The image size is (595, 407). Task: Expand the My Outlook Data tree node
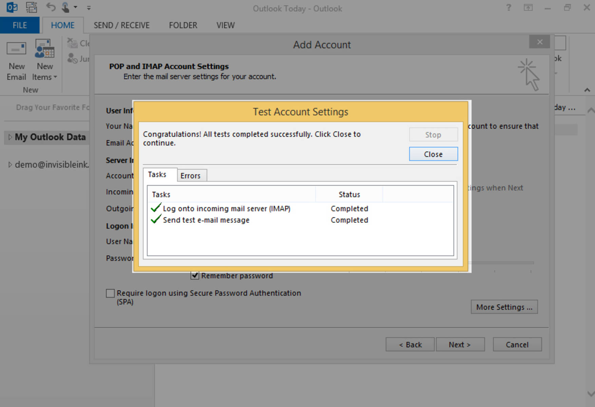coord(10,137)
